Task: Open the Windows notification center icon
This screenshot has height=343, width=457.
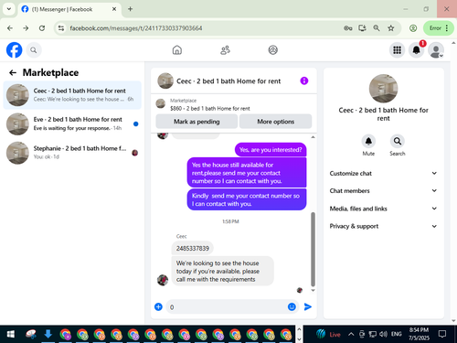Action: coord(442,334)
